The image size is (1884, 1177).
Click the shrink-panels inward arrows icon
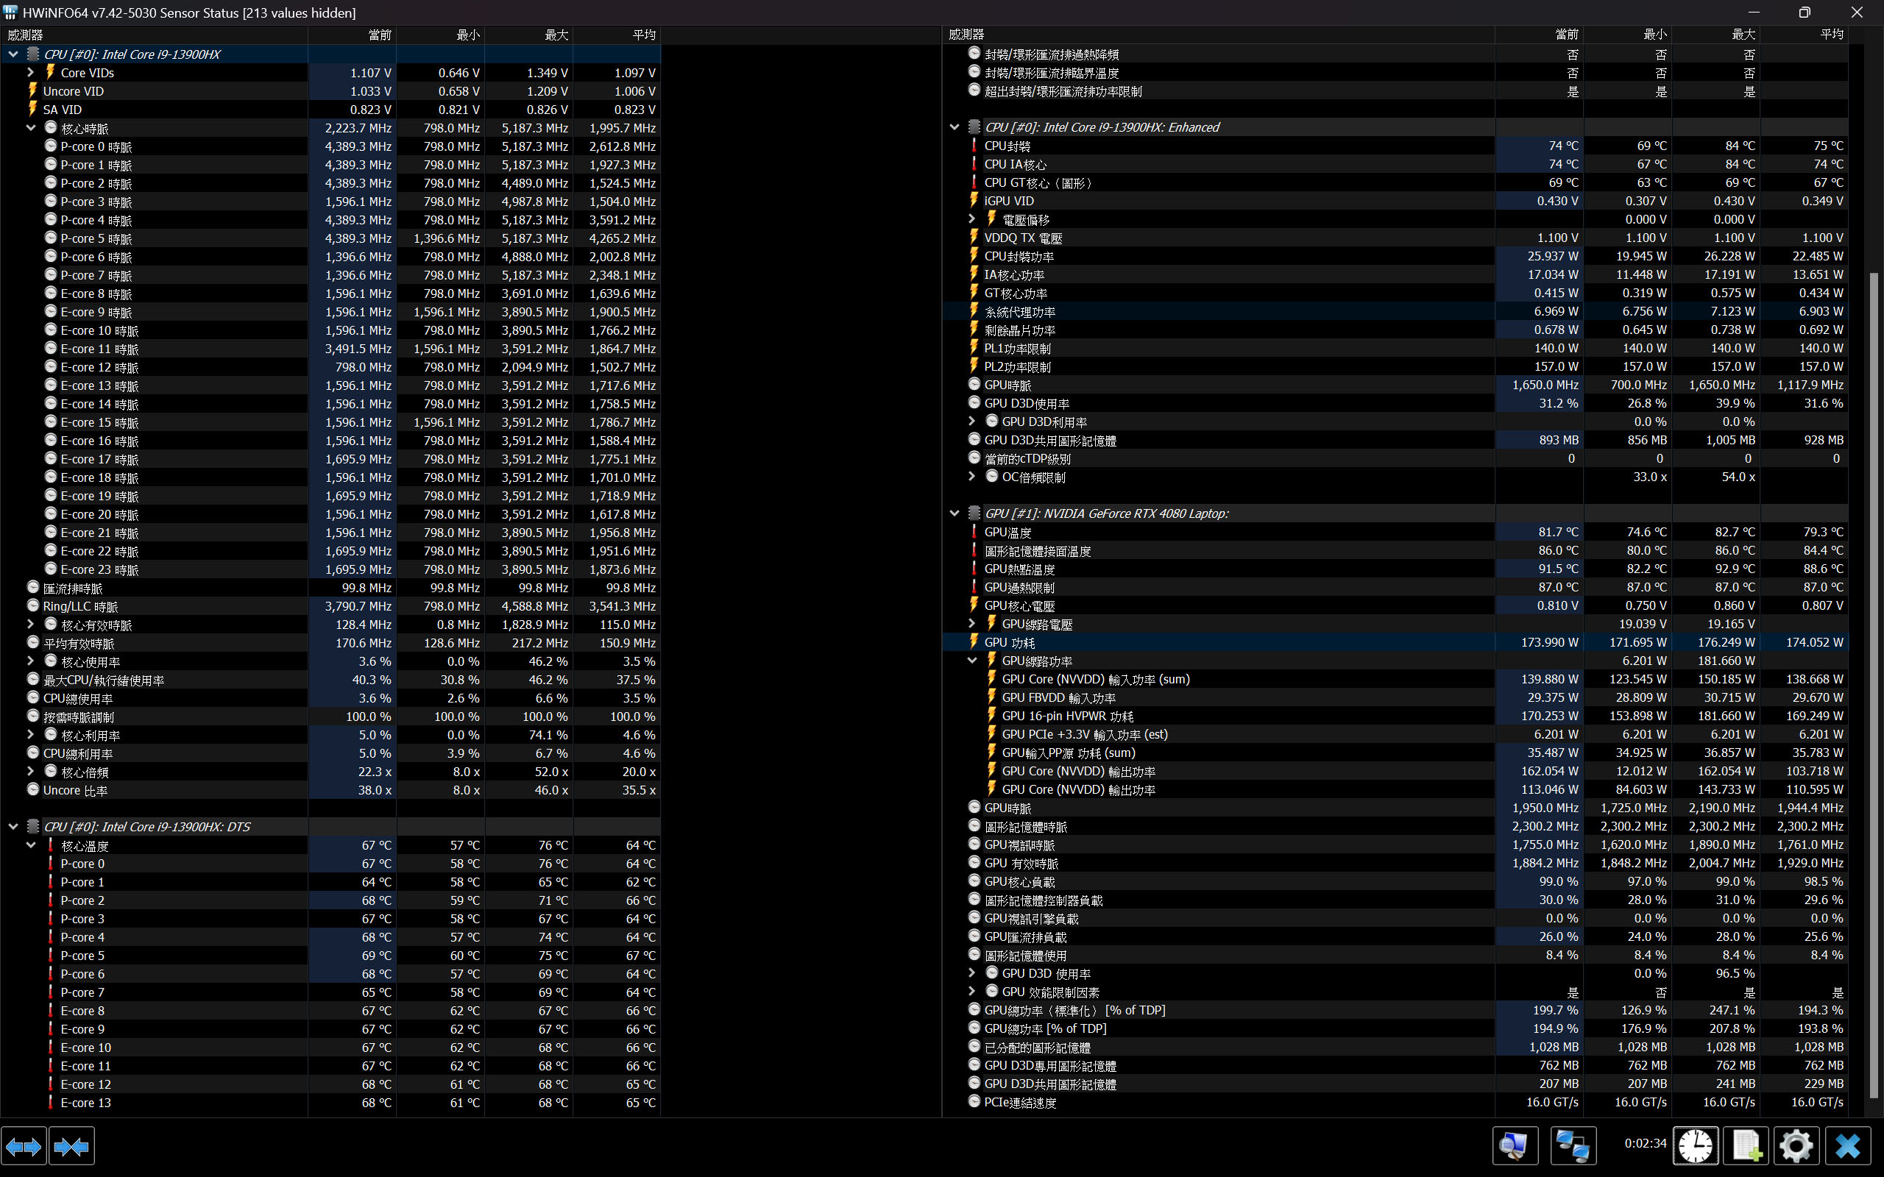(71, 1146)
